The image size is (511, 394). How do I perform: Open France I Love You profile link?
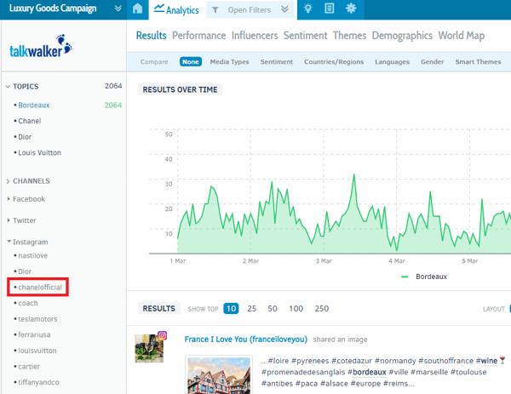click(x=246, y=340)
